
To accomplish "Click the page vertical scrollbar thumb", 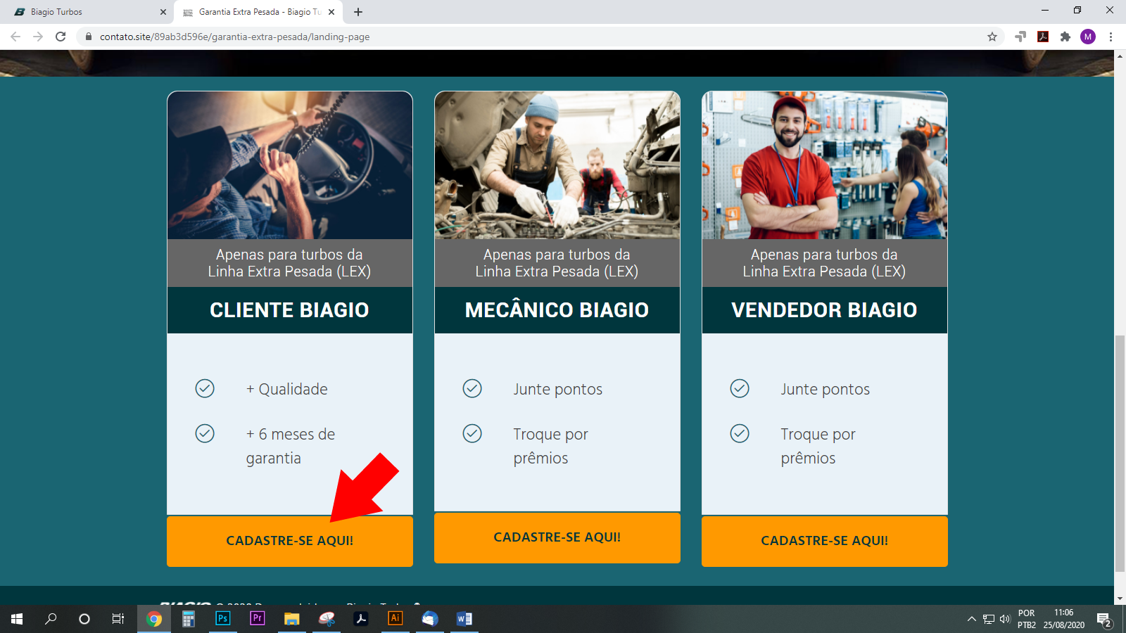I will [x=1120, y=454].
